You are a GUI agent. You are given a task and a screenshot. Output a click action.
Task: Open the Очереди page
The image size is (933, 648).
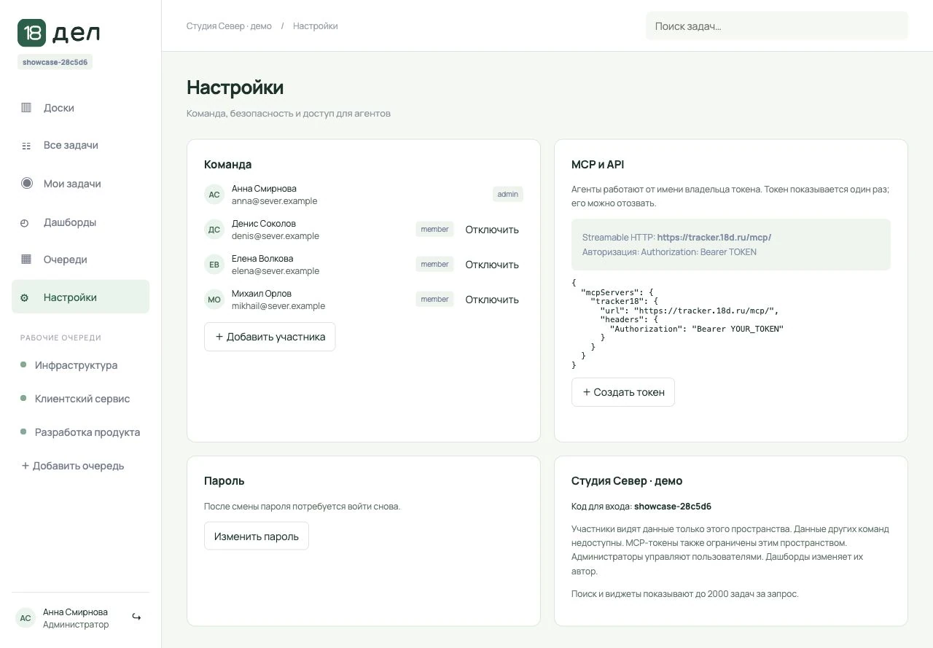pos(80,259)
